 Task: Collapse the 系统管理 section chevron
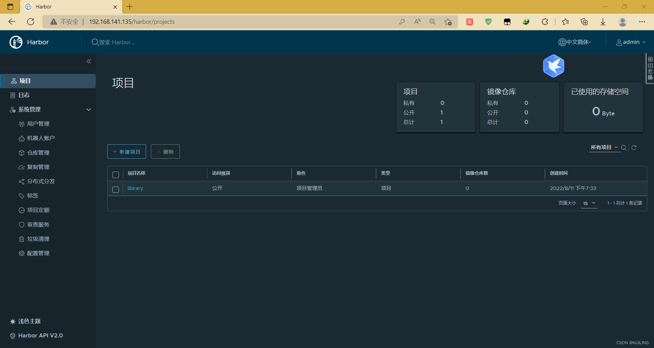tap(89, 110)
